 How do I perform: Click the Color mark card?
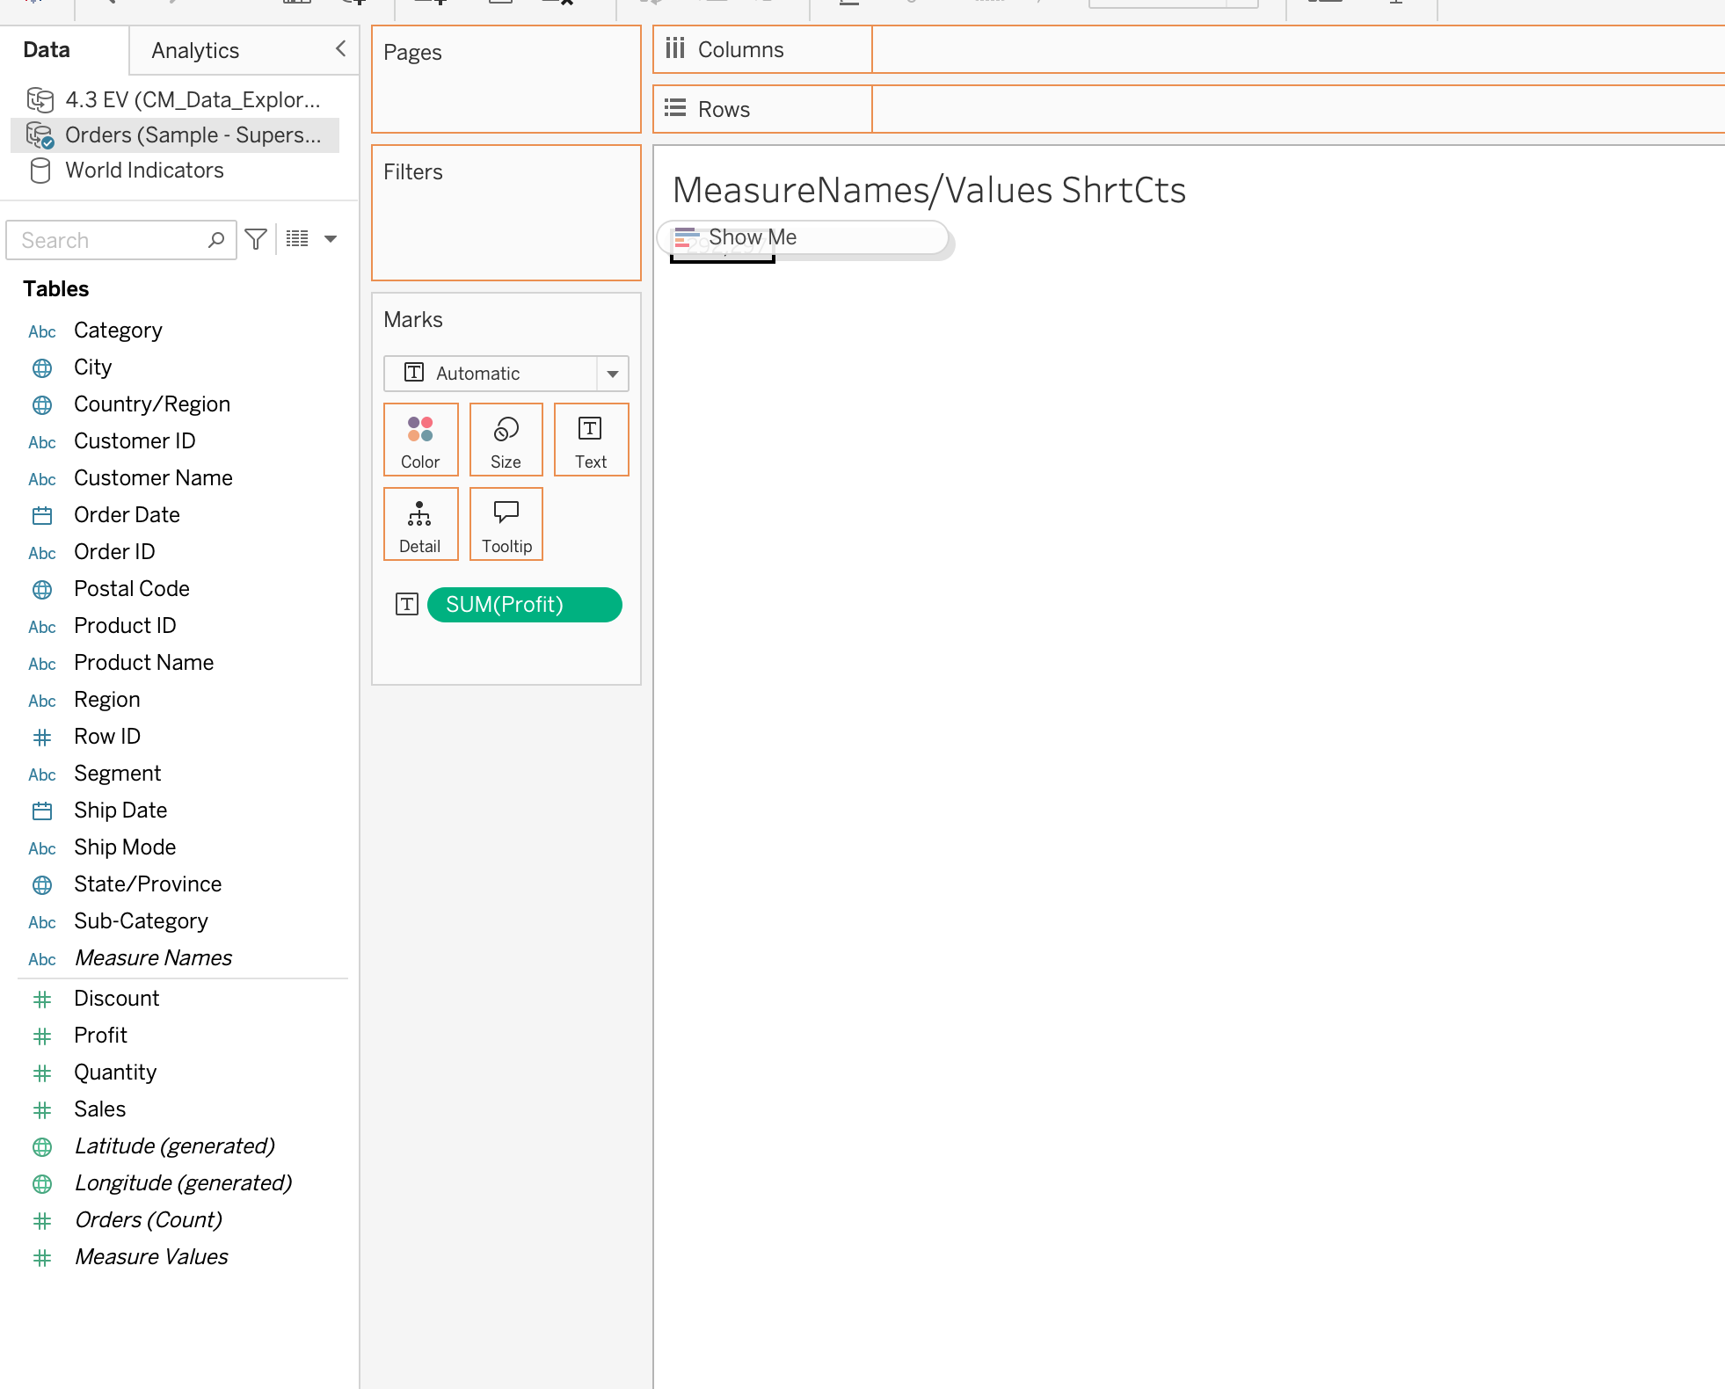click(x=420, y=440)
